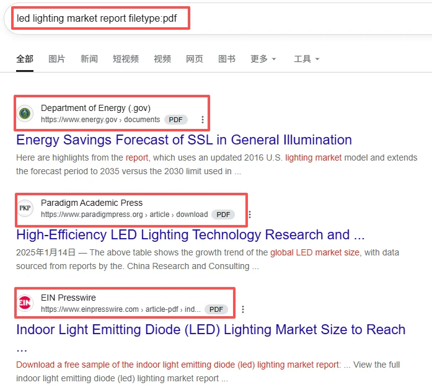Click the '2025年1月14日' date text
This screenshot has height=385, width=432.
pyautogui.click(x=46, y=252)
